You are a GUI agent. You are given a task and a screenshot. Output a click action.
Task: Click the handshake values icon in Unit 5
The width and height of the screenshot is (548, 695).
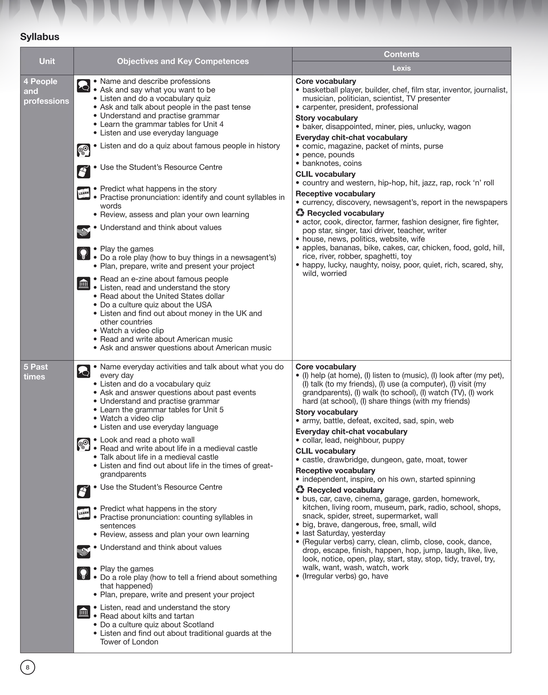84,552
